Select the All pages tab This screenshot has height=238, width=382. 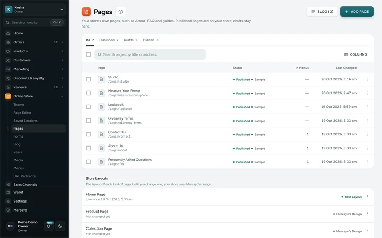(x=90, y=40)
